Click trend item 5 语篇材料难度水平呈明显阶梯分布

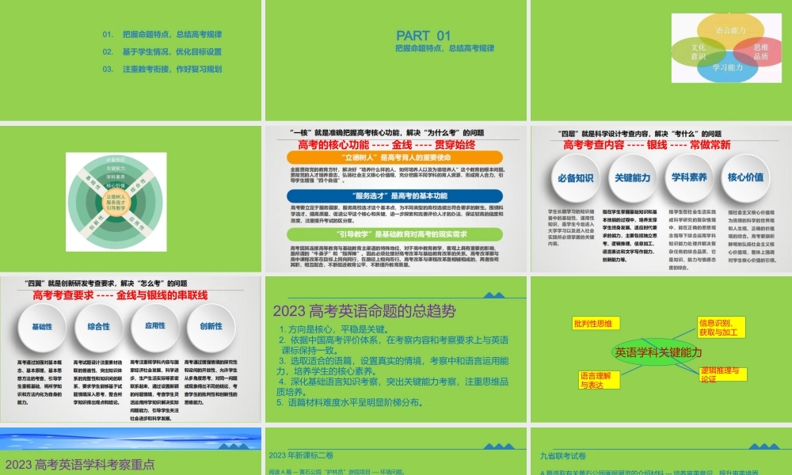tap(349, 402)
